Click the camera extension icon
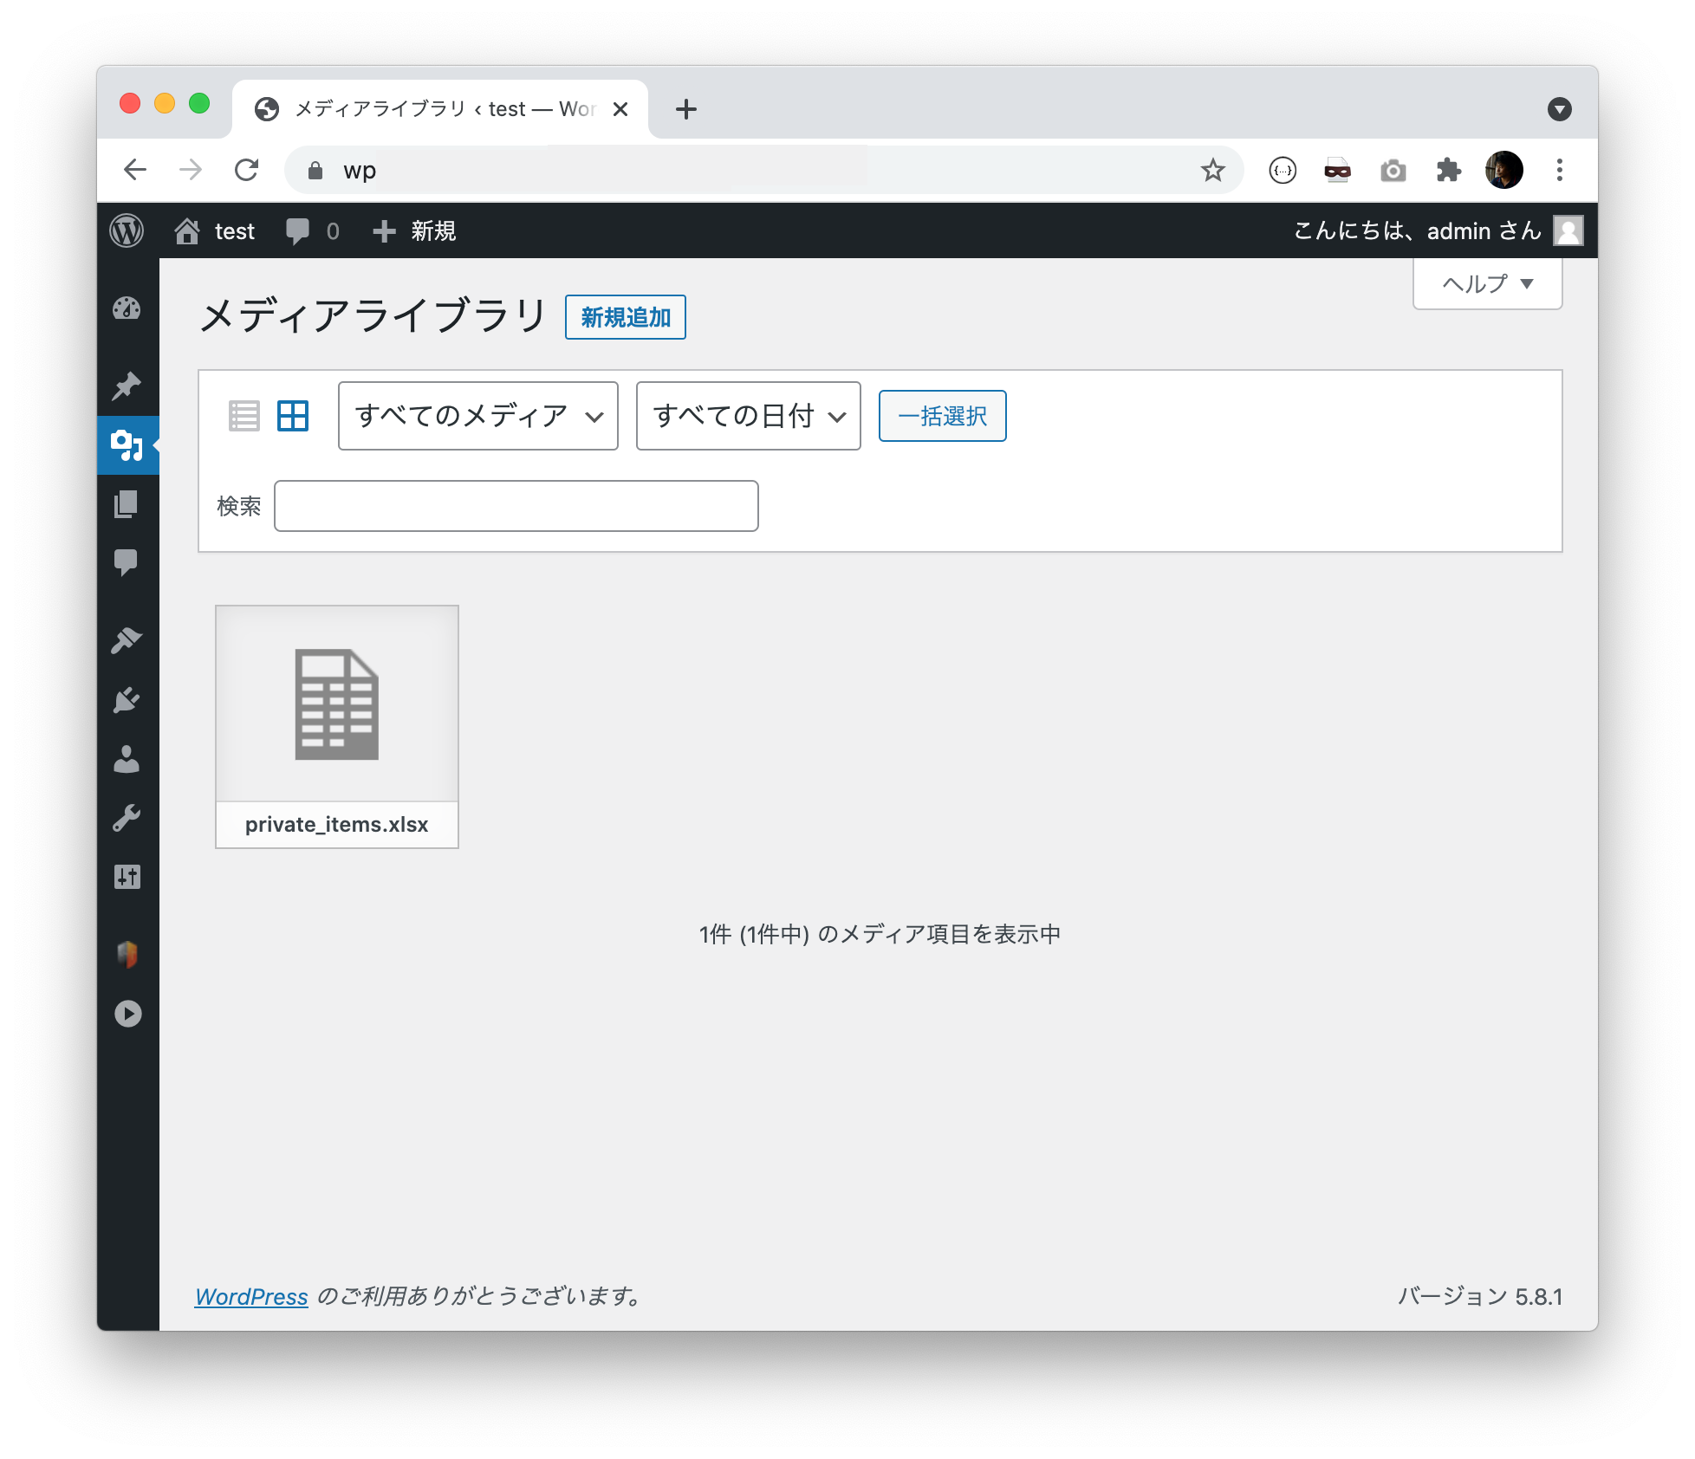The width and height of the screenshot is (1695, 1459). click(x=1393, y=170)
